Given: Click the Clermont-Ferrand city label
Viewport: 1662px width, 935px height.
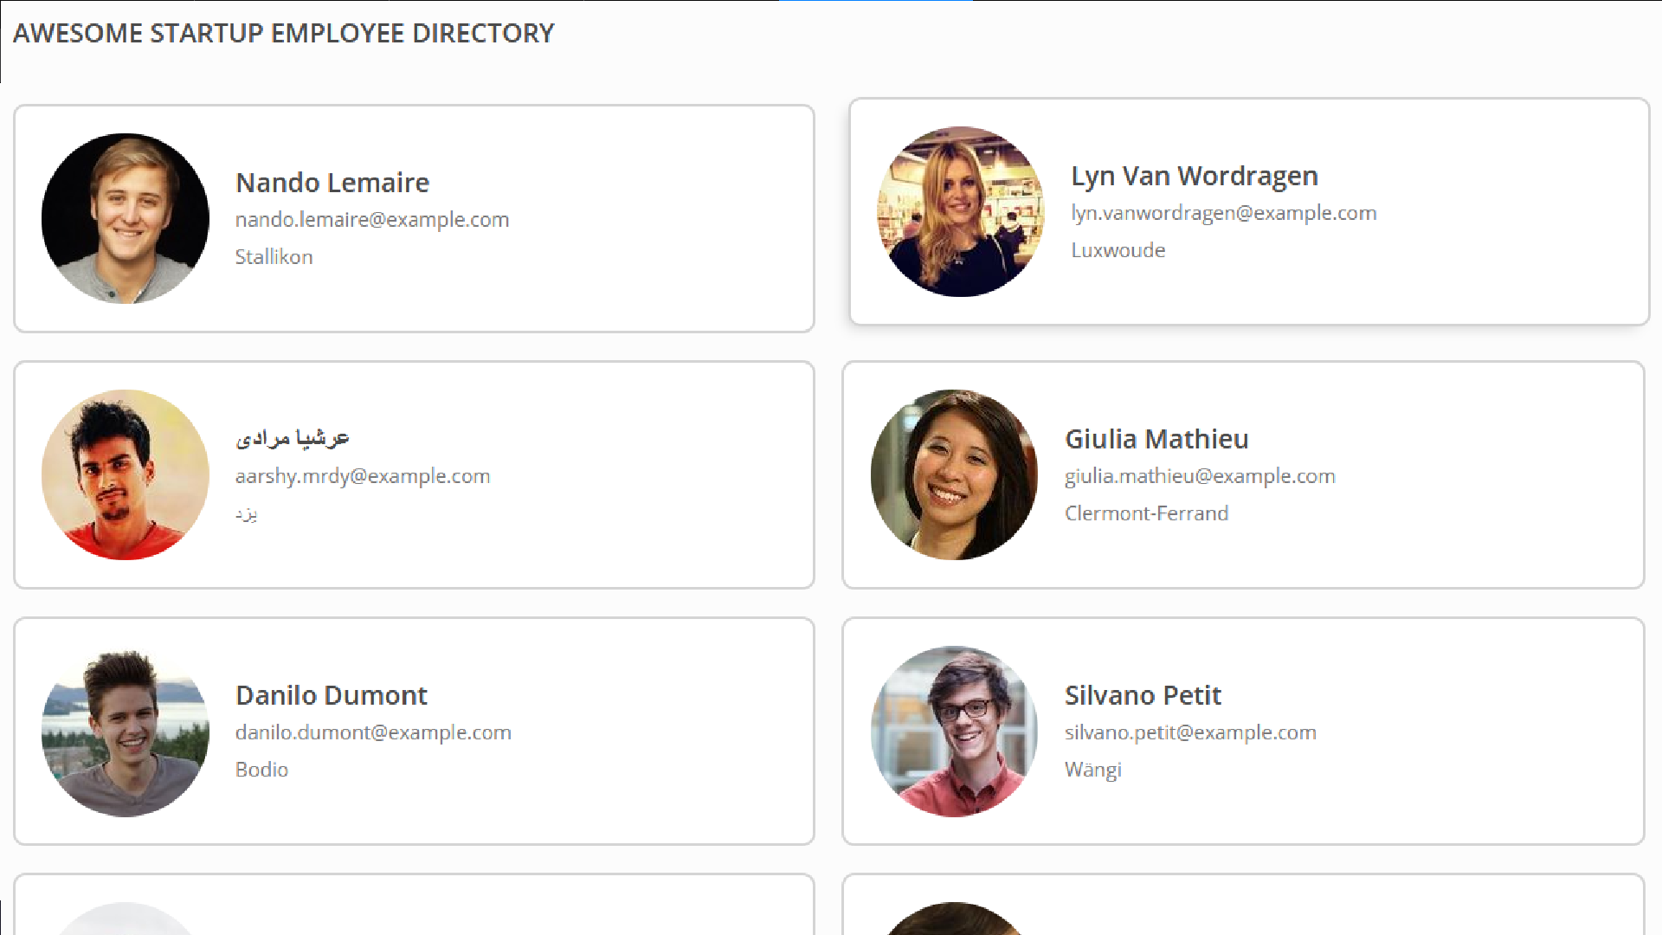Looking at the screenshot, I should 1146,513.
